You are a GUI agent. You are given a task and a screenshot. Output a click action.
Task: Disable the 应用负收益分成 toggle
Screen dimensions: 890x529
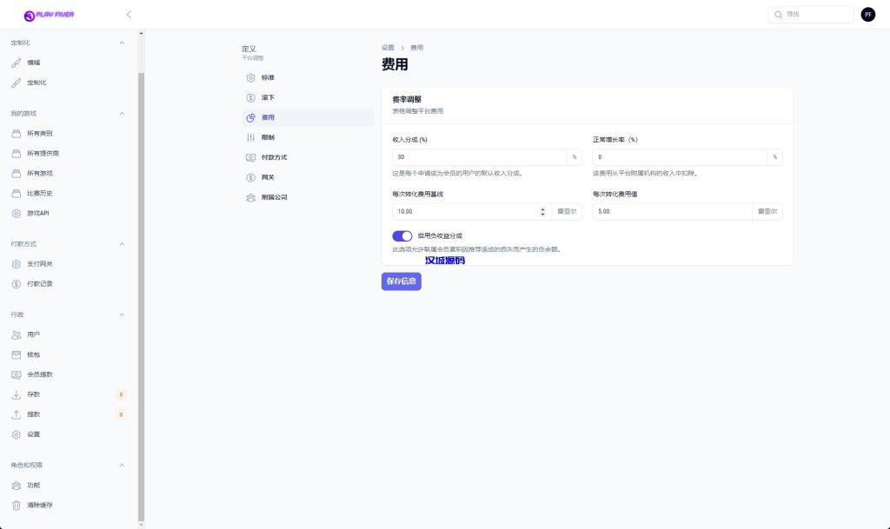(402, 235)
